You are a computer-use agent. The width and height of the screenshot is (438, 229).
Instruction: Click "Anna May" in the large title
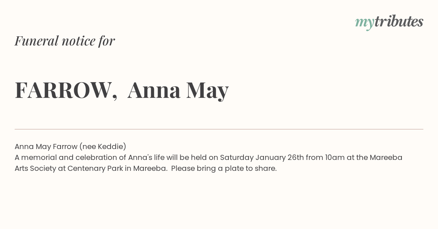click(178, 91)
